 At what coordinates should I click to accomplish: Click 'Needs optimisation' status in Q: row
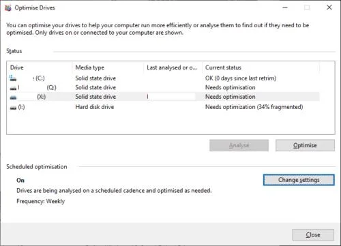(x=231, y=87)
